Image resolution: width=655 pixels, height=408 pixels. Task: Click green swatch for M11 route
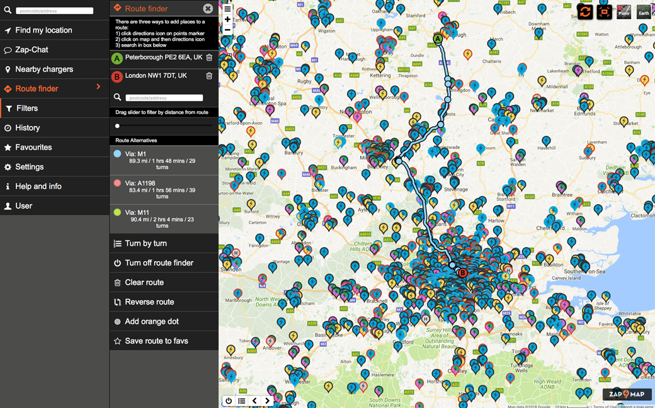(117, 212)
